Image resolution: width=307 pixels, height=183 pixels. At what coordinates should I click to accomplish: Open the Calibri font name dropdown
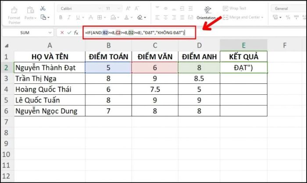tap(100, 8)
